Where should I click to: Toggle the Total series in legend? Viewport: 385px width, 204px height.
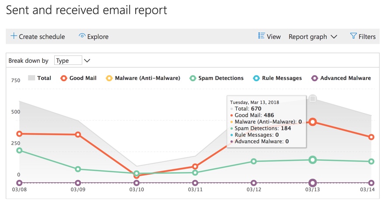[39, 78]
